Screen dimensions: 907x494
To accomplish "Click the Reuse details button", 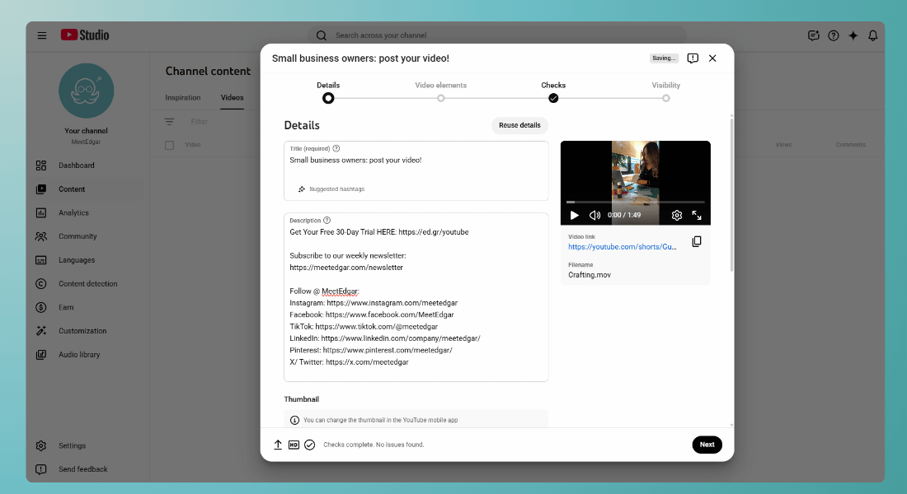I will pos(519,125).
